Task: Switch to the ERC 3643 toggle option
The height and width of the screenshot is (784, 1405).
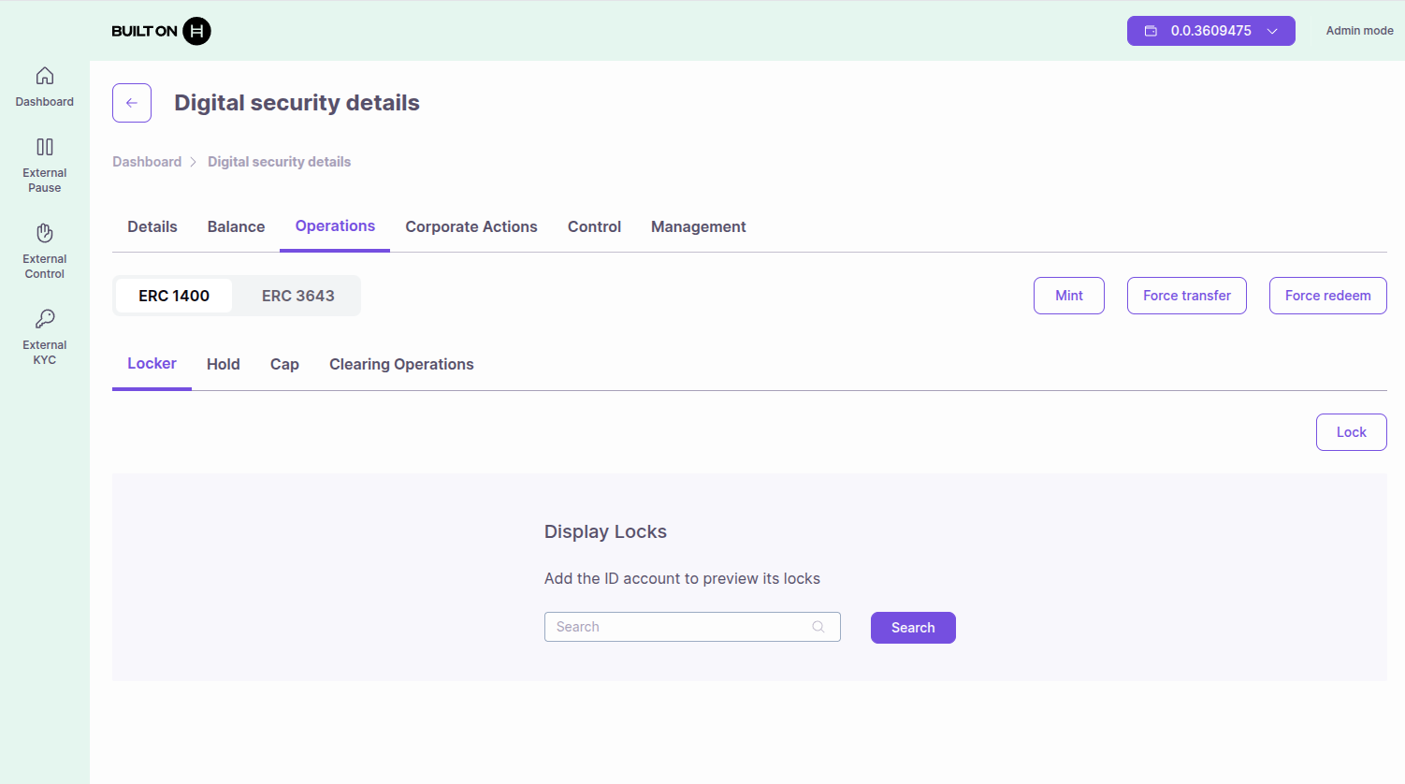Action: point(297,296)
